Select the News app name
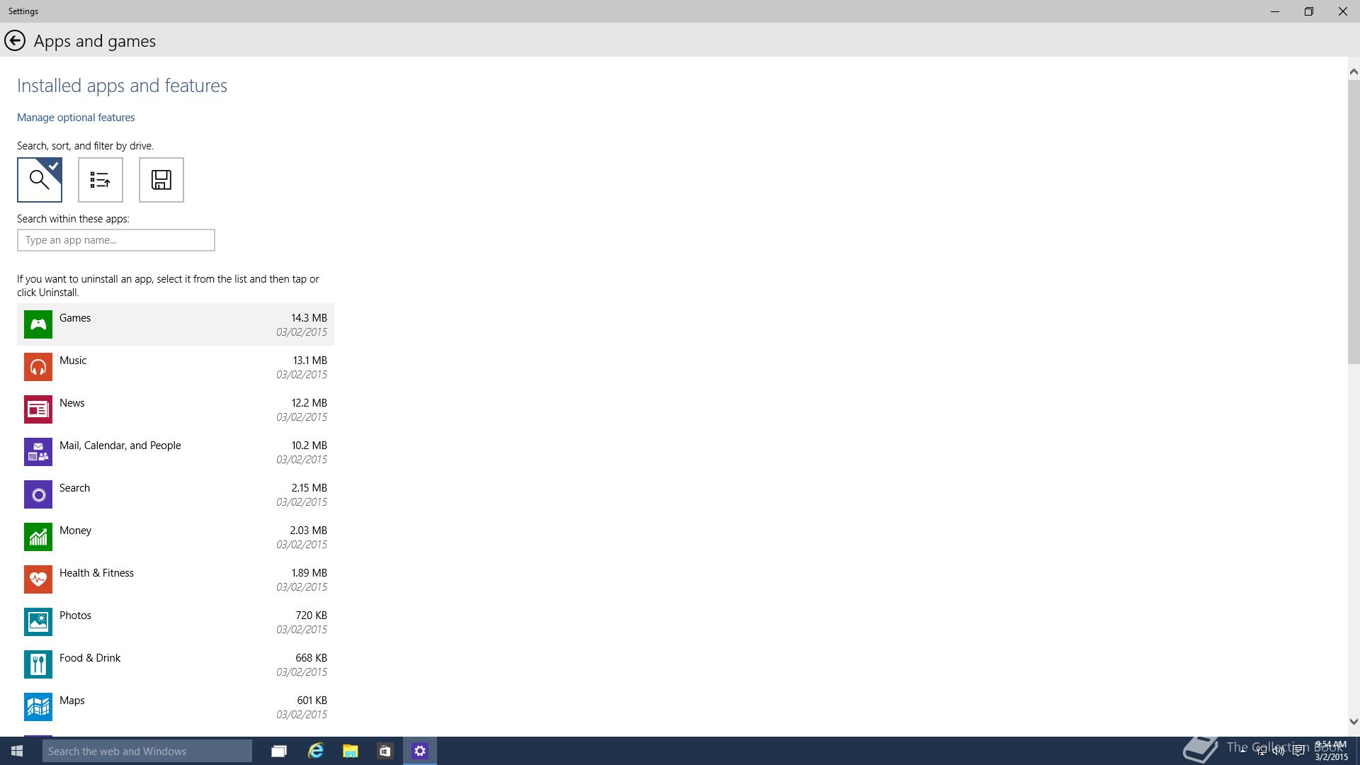This screenshot has height=765, width=1360. [72, 403]
